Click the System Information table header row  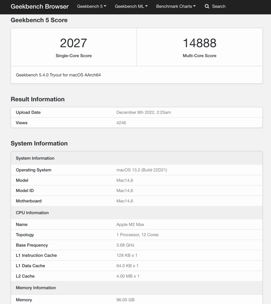click(137, 158)
